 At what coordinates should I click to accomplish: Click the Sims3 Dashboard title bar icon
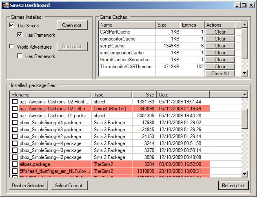click(5, 5)
